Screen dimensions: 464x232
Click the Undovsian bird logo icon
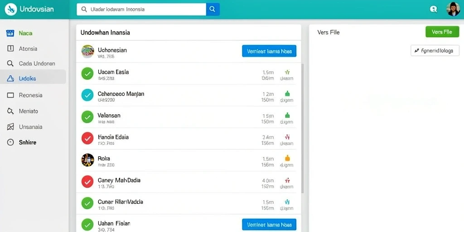point(11,9)
